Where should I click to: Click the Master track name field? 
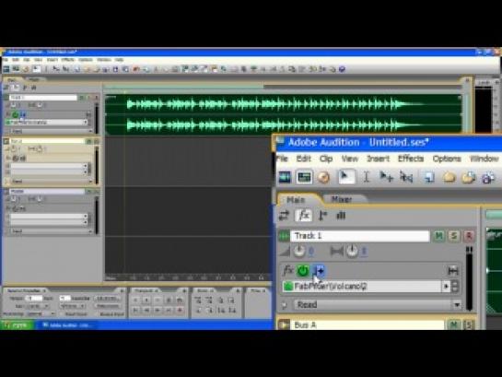pos(47,191)
